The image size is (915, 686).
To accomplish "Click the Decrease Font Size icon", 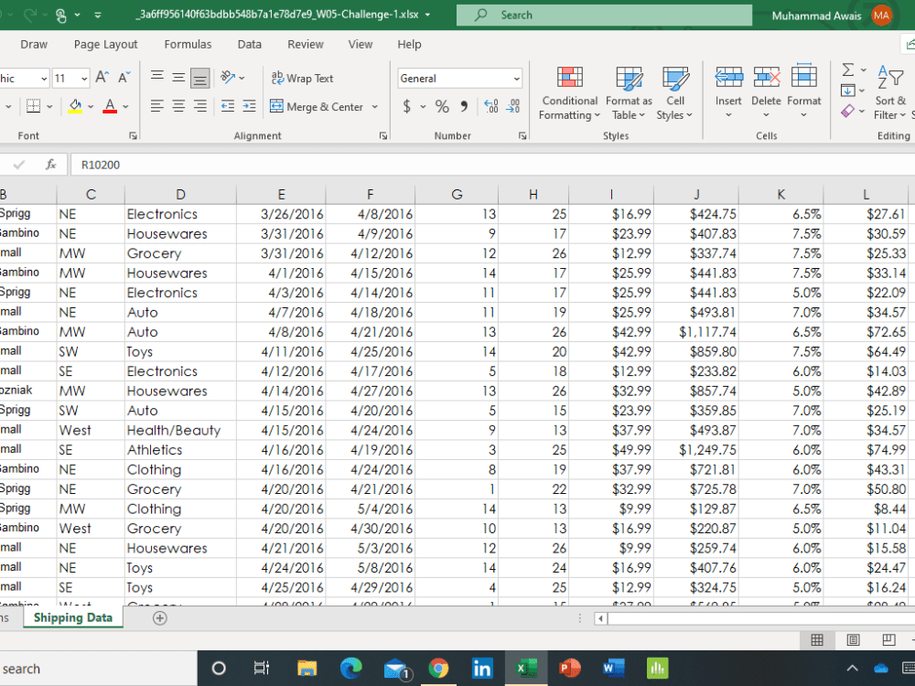I will coord(124,78).
